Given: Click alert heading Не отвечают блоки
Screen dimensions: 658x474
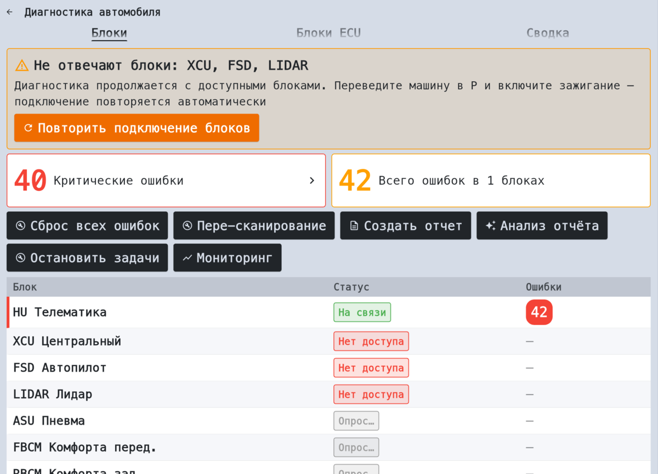Looking at the screenshot, I should pyautogui.click(x=171, y=66).
